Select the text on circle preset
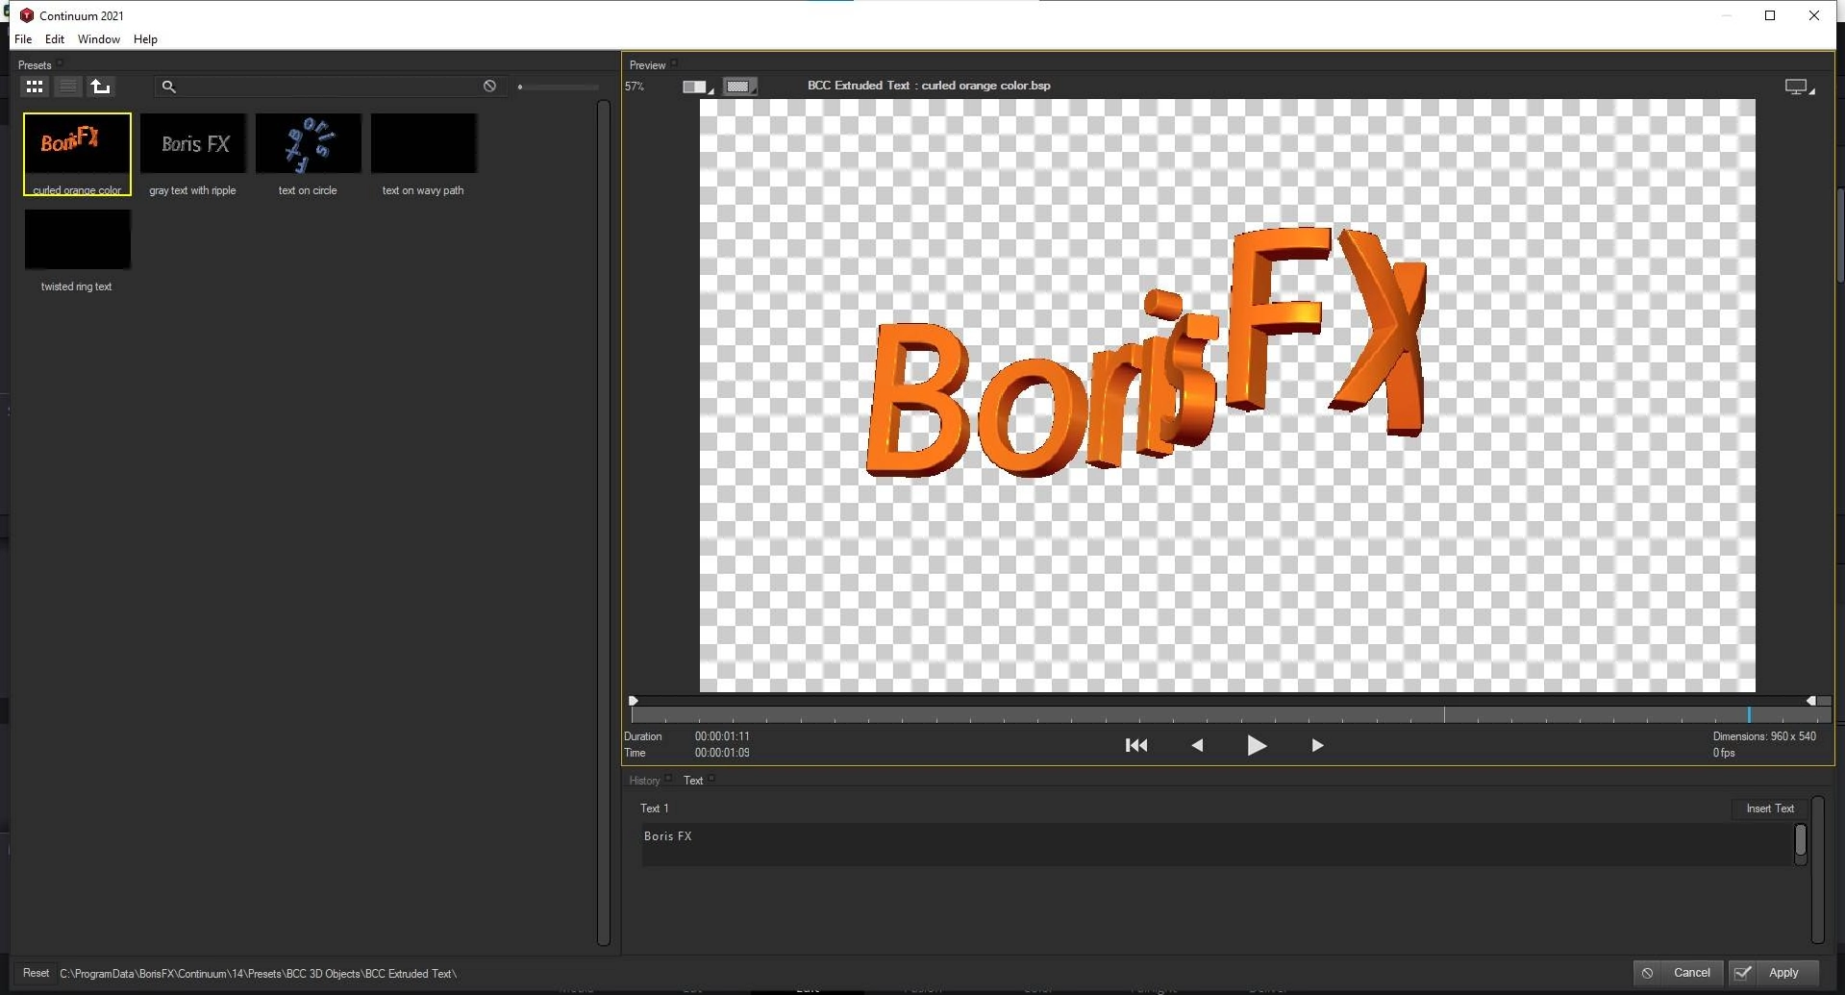Viewport: 1845px width, 995px height. click(308, 154)
